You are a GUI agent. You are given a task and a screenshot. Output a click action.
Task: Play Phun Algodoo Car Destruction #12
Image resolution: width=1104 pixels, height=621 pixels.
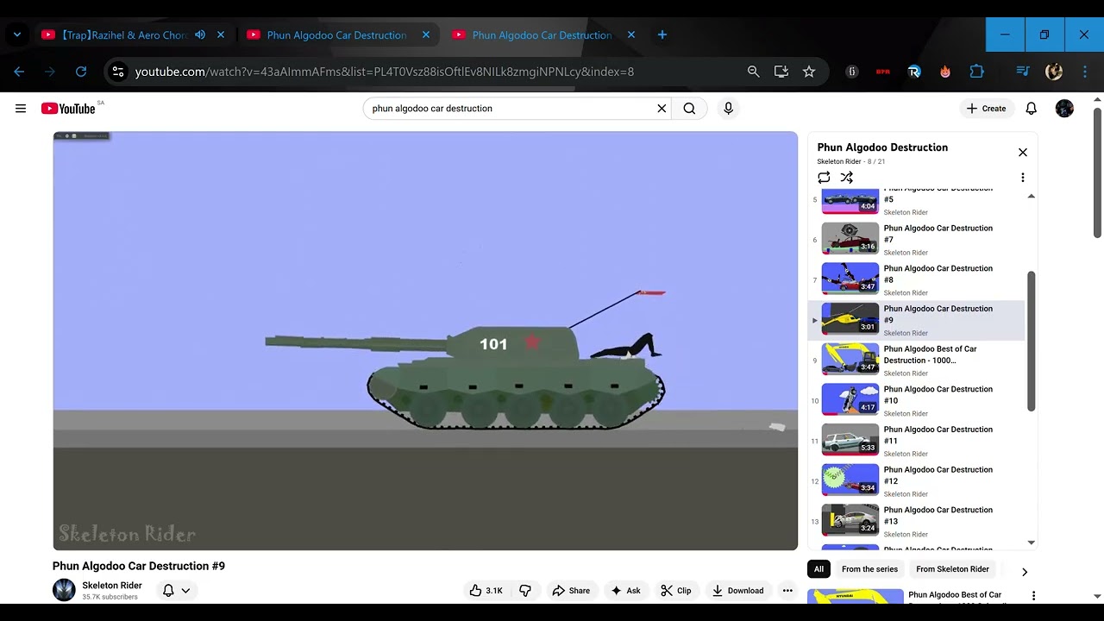(x=916, y=481)
